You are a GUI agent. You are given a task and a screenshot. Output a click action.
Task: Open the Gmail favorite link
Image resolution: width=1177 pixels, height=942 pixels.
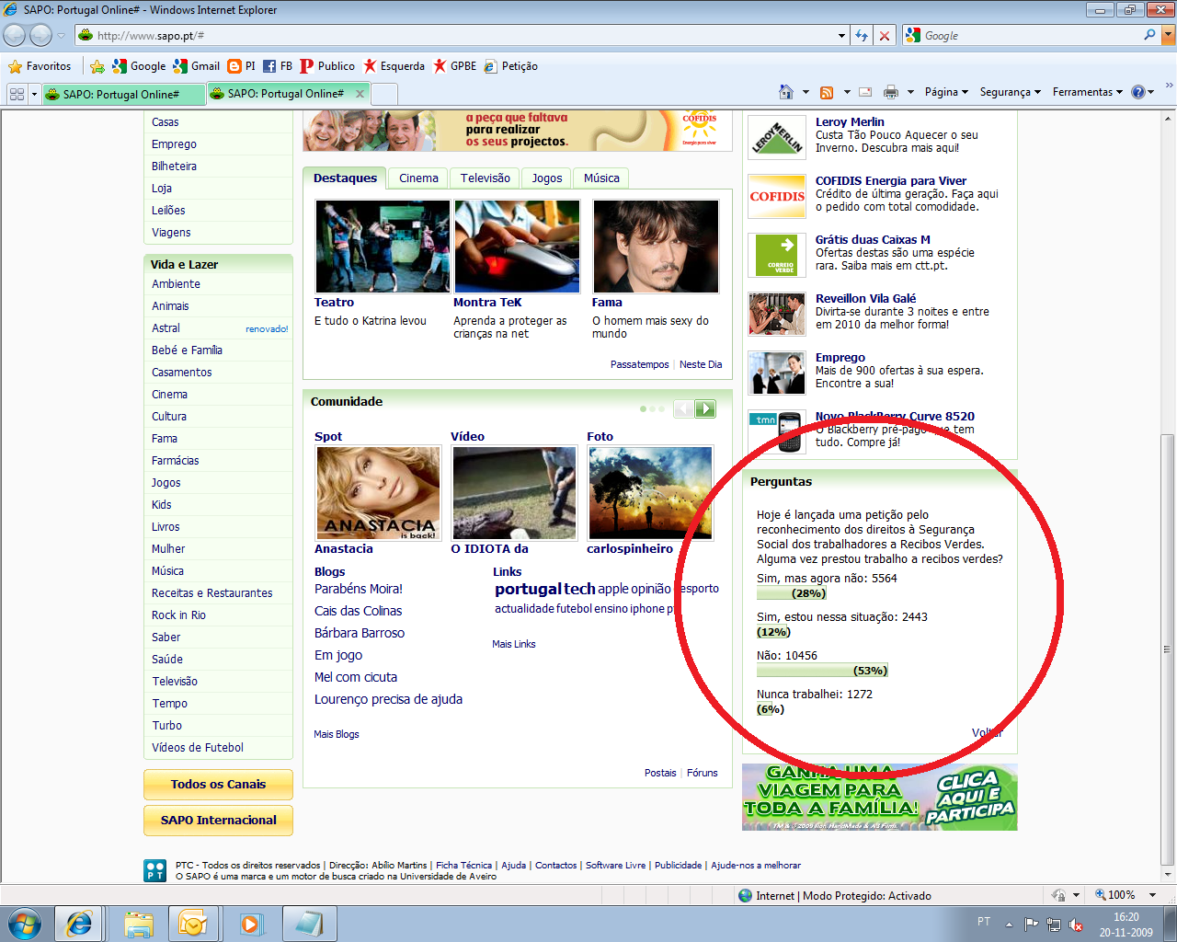[197, 66]
